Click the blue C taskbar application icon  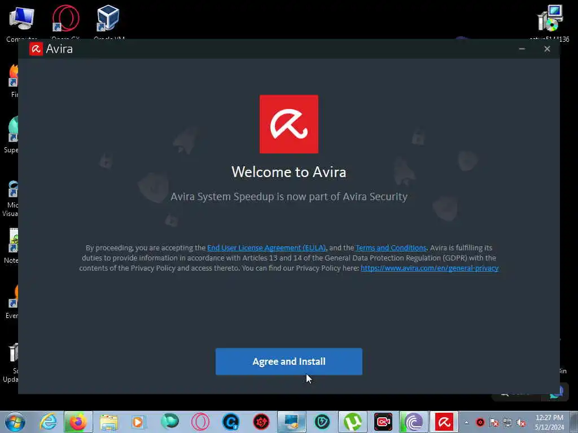(x=231, y=422)
